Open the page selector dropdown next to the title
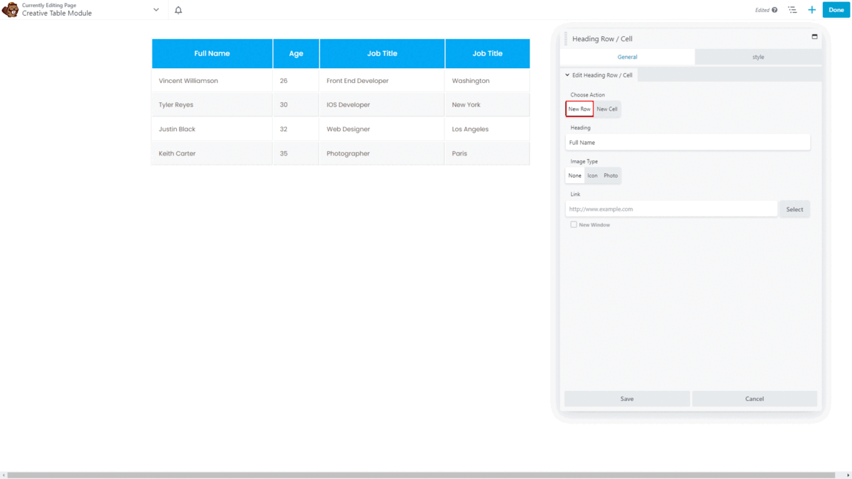This screenshot has width=852, height=479. tap(155, 9)
